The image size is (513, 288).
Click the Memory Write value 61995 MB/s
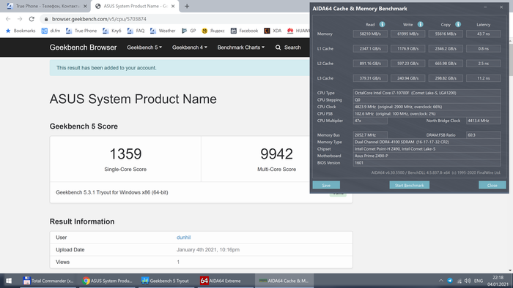pos(408,34)
